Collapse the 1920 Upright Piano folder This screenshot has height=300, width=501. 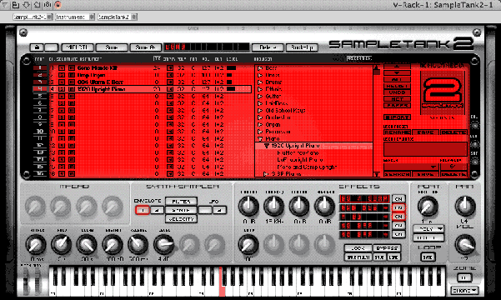pyautogui.click(x=266, y=146)
